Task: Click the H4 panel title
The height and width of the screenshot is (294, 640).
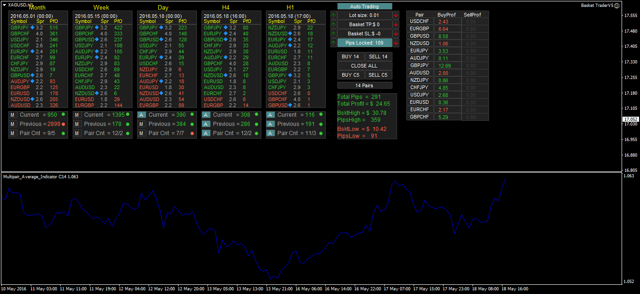Action: (226, 8)
